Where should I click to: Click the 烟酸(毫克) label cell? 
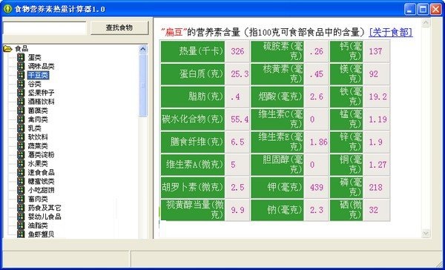point(277,97)
